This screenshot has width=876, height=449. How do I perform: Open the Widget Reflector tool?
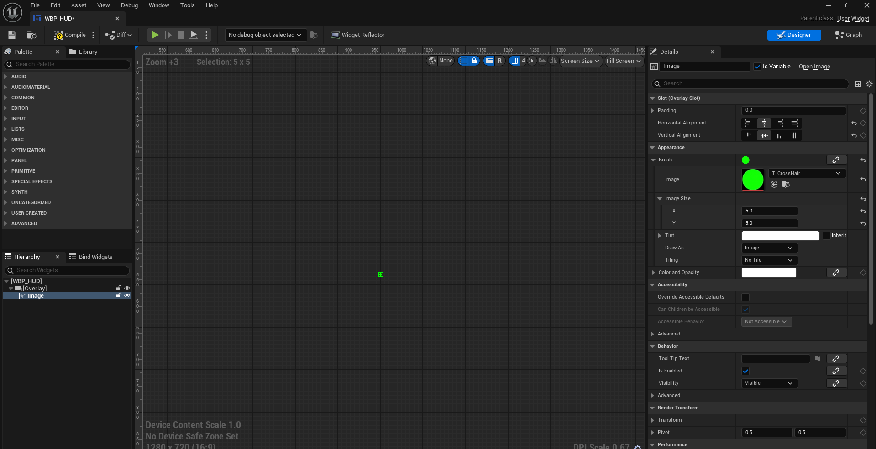pos(358,35)
